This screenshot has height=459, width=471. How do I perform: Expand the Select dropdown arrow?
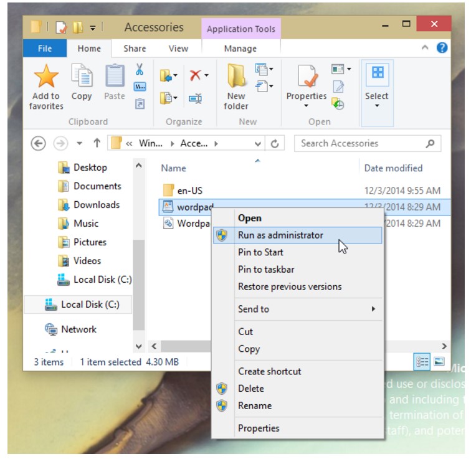[x=377, y=106]
